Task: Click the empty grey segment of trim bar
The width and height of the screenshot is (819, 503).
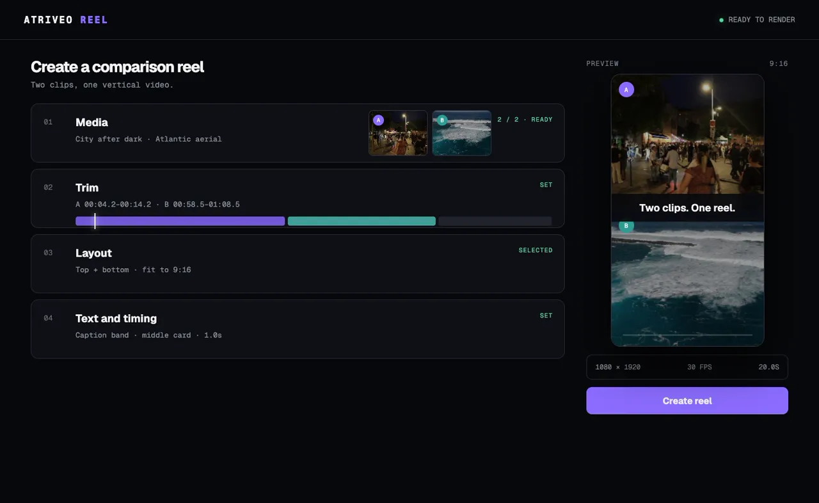Action: tap(495, 221)
